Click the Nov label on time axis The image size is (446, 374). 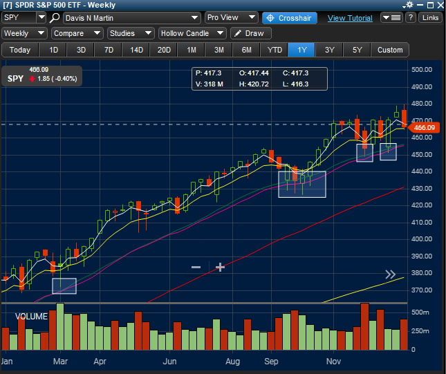333,361
